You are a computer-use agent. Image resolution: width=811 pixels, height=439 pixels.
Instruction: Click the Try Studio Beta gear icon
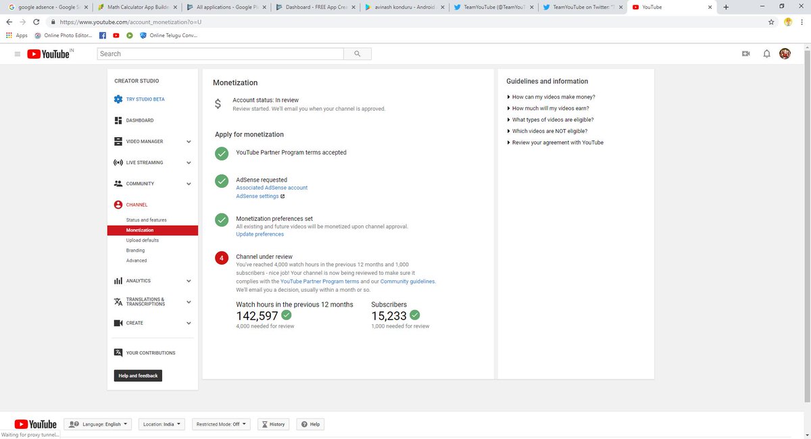coord(118,99)
